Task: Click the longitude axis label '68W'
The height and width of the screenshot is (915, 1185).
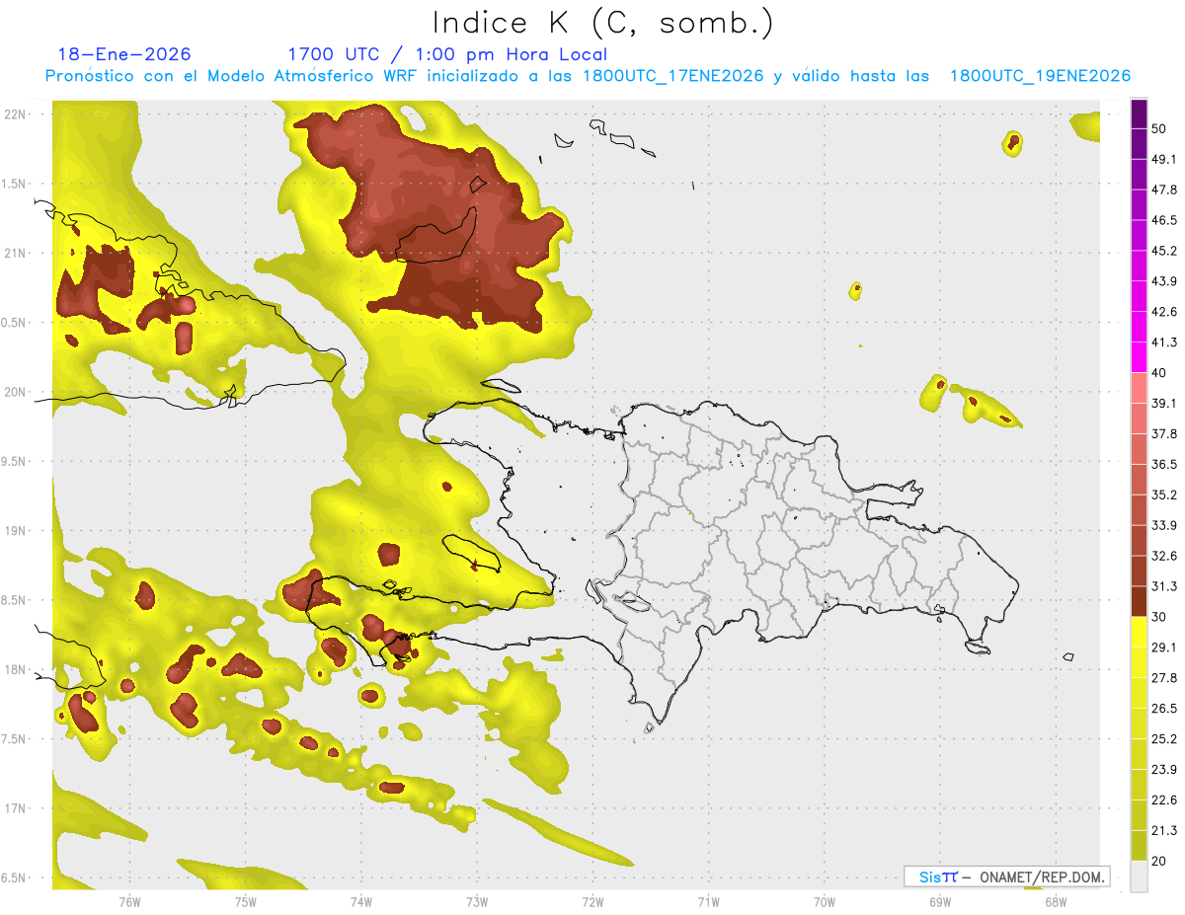Action: coord(1056,901)
